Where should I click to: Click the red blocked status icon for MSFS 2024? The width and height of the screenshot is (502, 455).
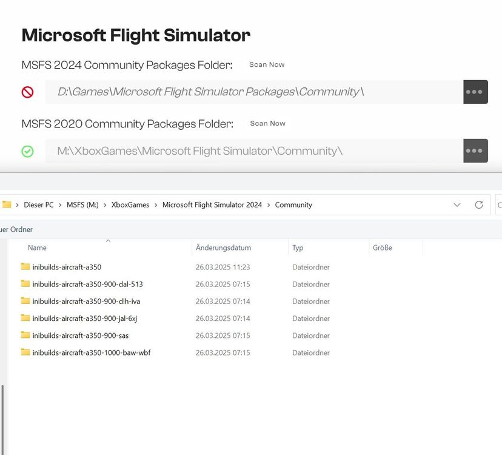point(27,92)
